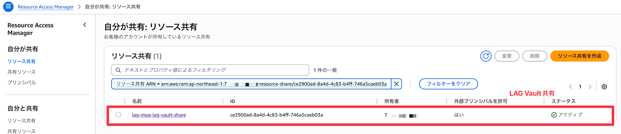Select 共有リソース under 自分が共有
The height and width of the screenshot is (134, 621).
tap(21, 72)
